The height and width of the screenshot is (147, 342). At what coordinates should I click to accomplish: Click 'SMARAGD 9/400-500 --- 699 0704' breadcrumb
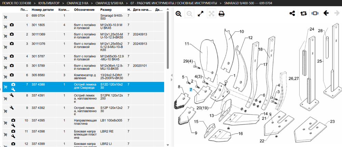(248, 3)
